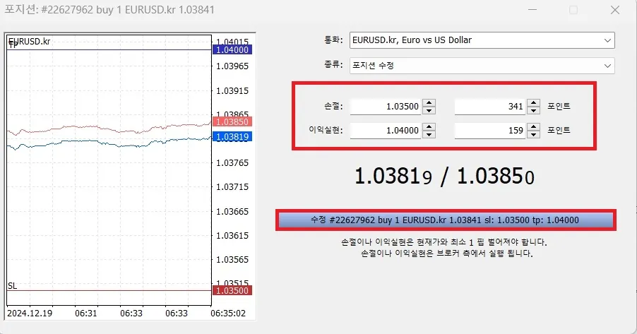Click the price axis label 1.03765
Viewport: 637px width, 334px height.
[x=232, y=163]
